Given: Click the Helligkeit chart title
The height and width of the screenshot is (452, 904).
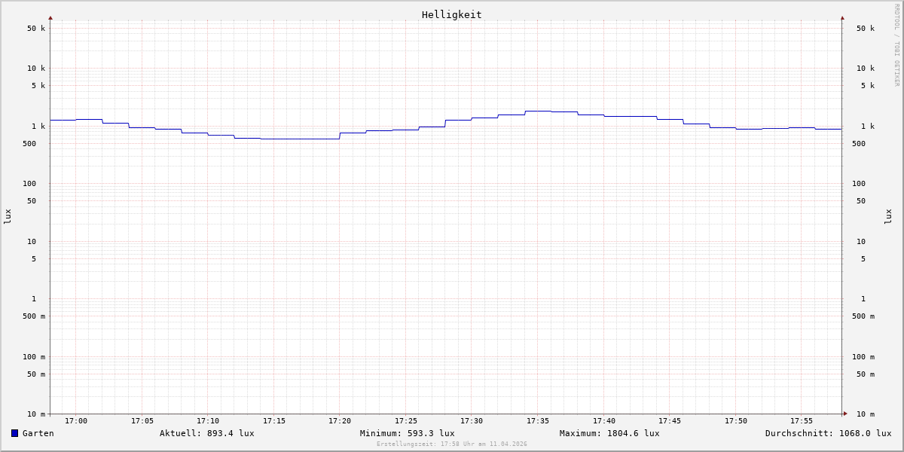Looking at the screenshot, I should pos(451,14).
